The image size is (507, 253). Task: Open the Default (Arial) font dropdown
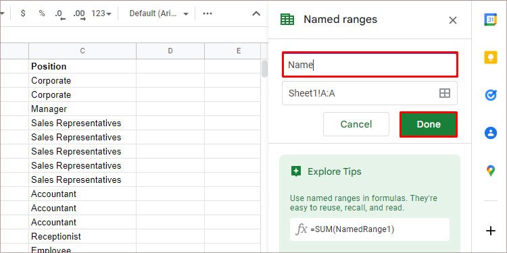158,13
